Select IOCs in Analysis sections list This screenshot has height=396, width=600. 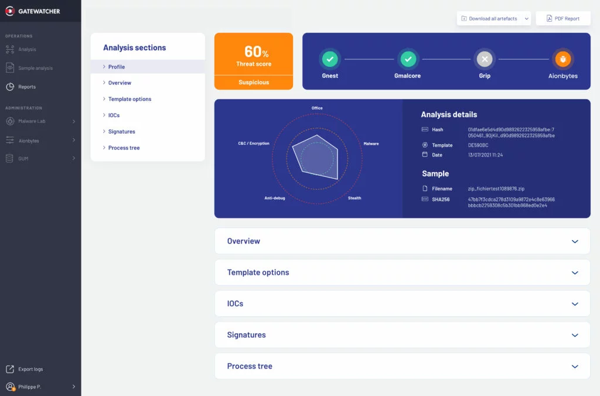[x=148, y=115]
